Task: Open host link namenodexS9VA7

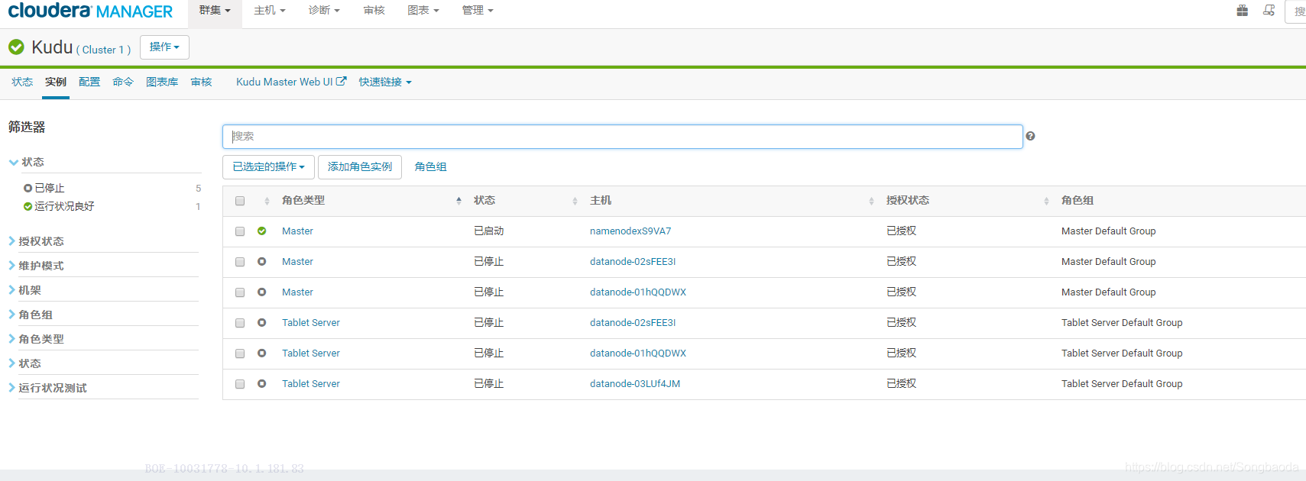Action: 630,231
